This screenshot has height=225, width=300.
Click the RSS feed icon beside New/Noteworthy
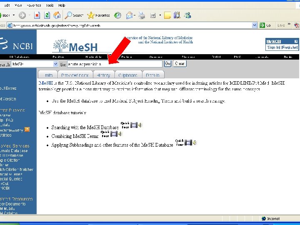point(27,130)
